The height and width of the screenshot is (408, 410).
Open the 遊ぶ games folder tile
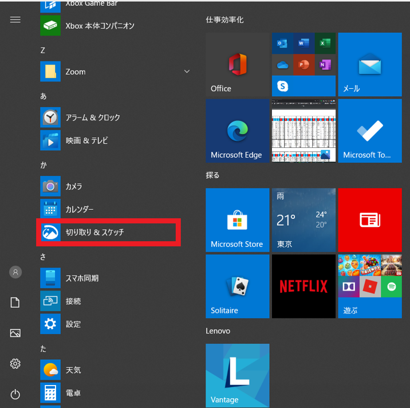(x=370, y=287)
